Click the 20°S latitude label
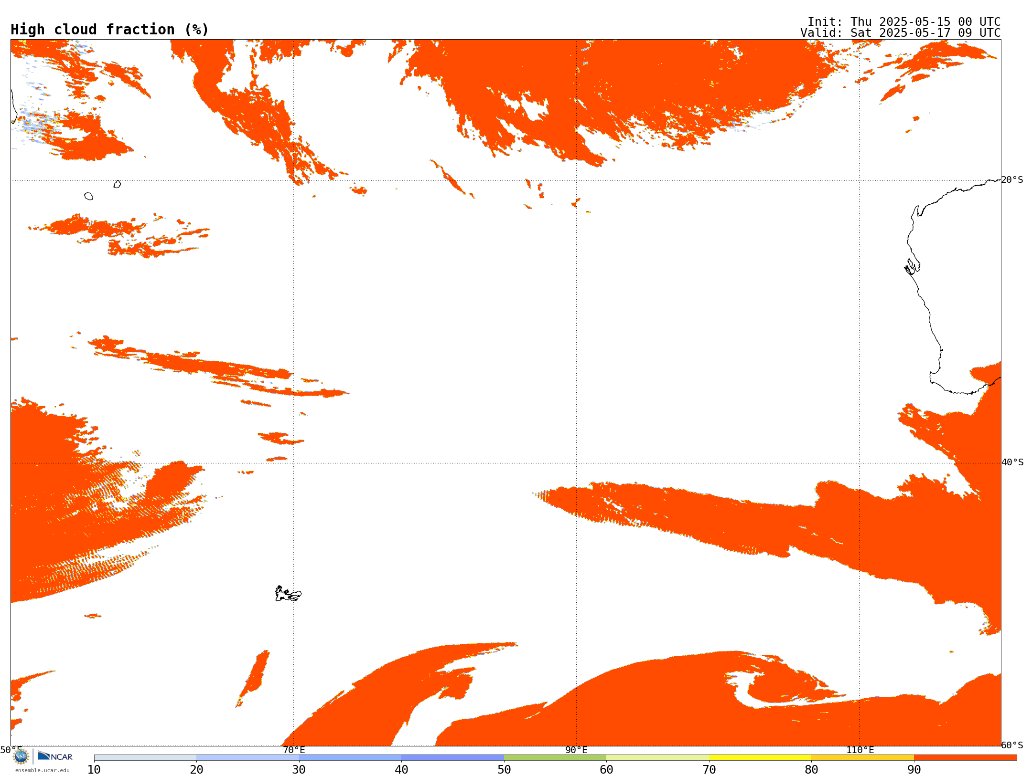The width and height of the screenshot is (1032, 776). [x=1012, y=180]
